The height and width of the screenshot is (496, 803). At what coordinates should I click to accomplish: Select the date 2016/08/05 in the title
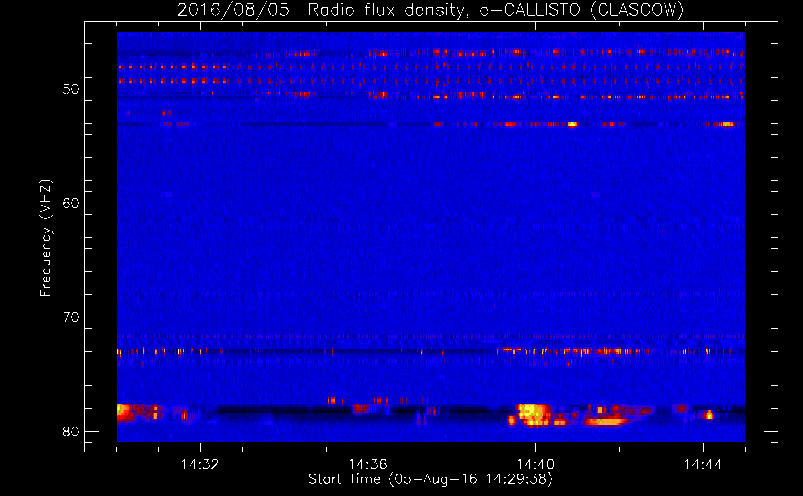point(233,10)
